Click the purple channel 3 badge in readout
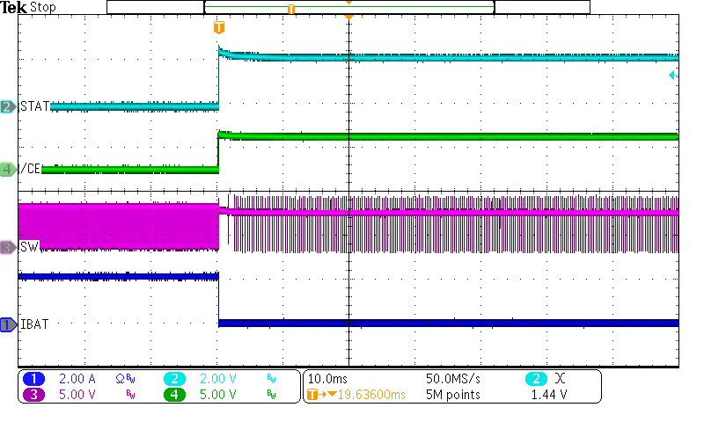Image resolution: width=704 pixels, height=422 pixels. 33,395
